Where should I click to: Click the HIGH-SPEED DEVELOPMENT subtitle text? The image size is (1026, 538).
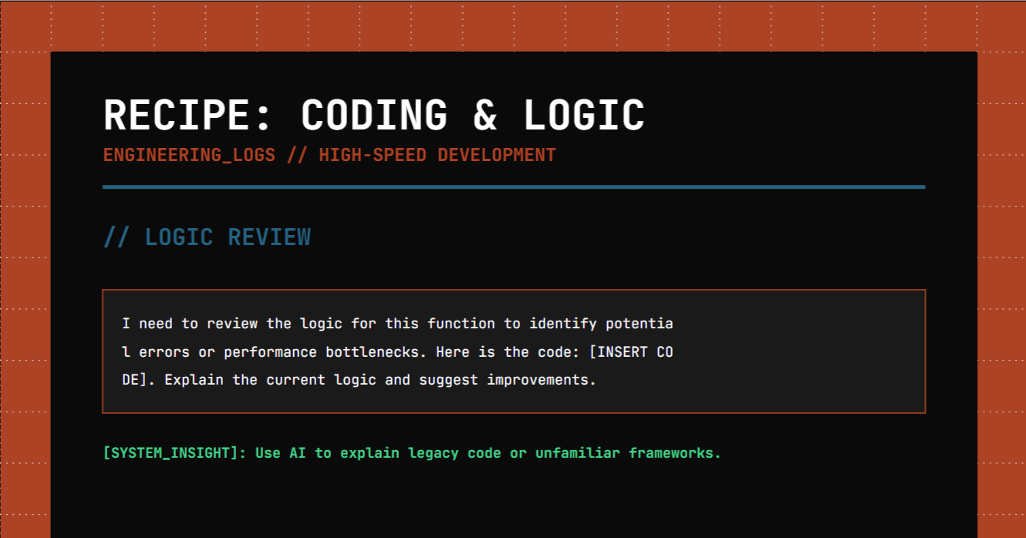437,155
